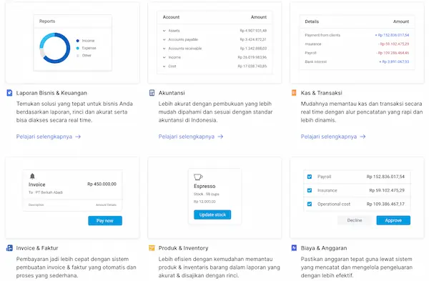Click the donut chart in Reports
This screenshot has height=281, width=429.
pyautogui.click(x=55, y=48)
